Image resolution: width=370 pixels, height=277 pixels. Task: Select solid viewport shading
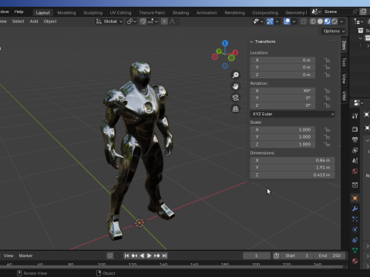320,22
